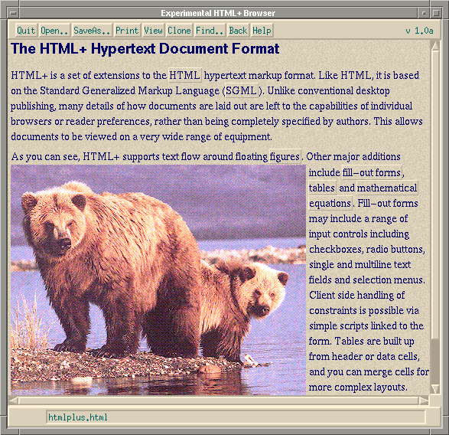Open the figures link
This screenshot has width=449, height=435.
tap(285, 156)
